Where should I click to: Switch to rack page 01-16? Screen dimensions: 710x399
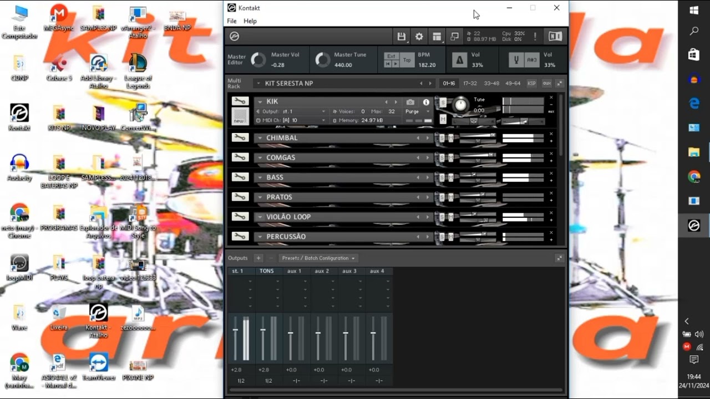[x=449, y=83]
